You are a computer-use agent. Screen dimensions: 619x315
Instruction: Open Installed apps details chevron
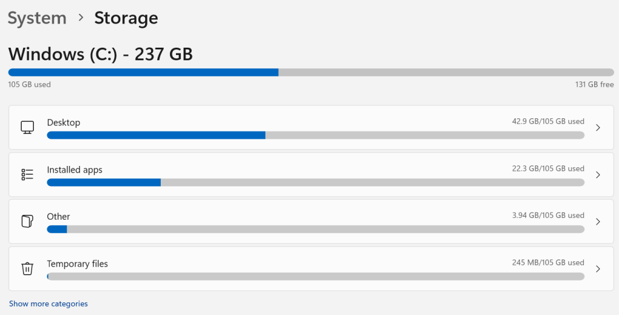(598, 174)
